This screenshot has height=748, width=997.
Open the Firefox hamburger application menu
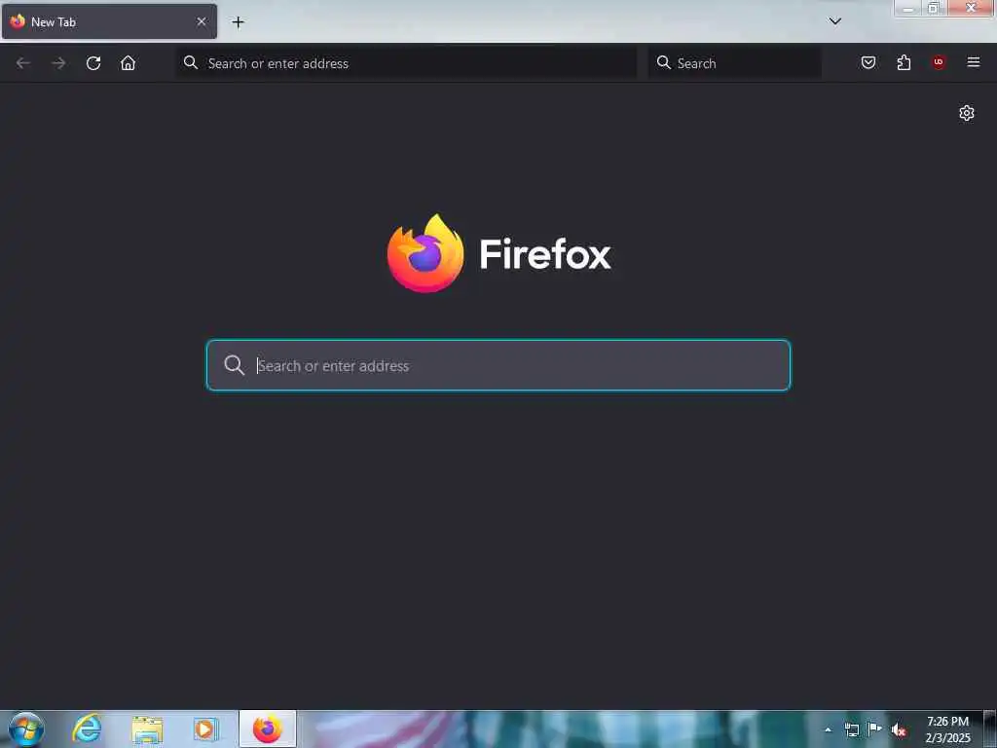pos(973,62)
